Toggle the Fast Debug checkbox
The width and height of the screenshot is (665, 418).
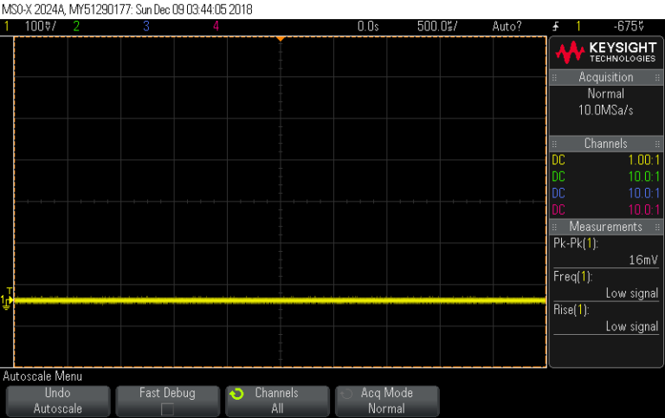coord(167,409)
